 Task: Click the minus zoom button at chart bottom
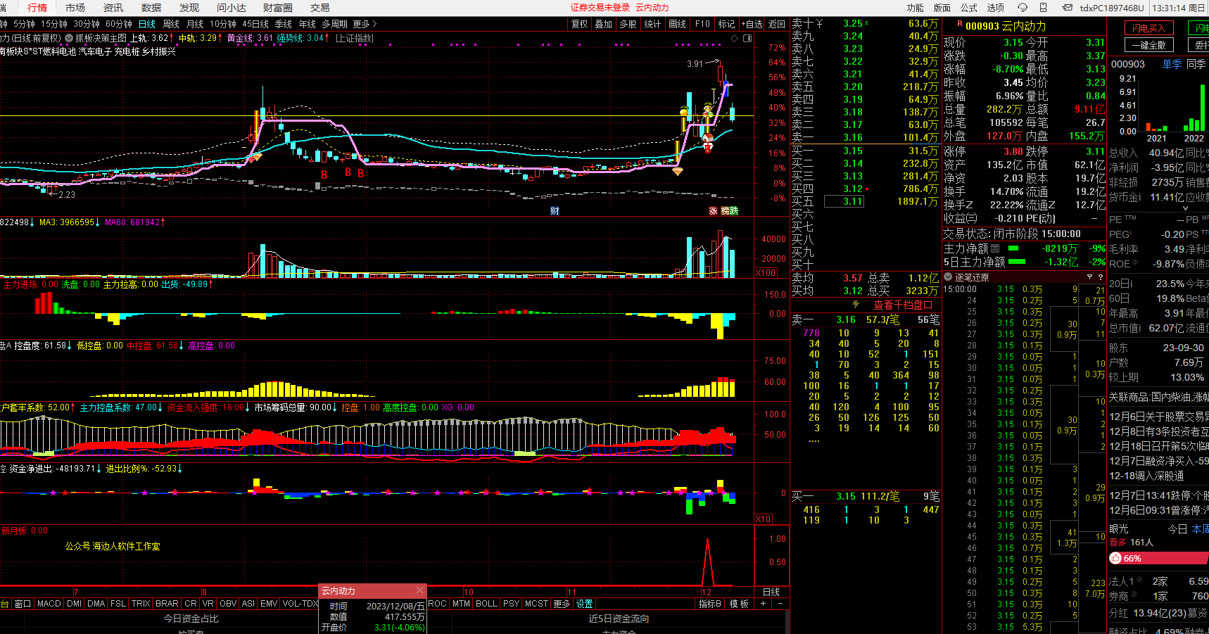click(x=780, y=604)
